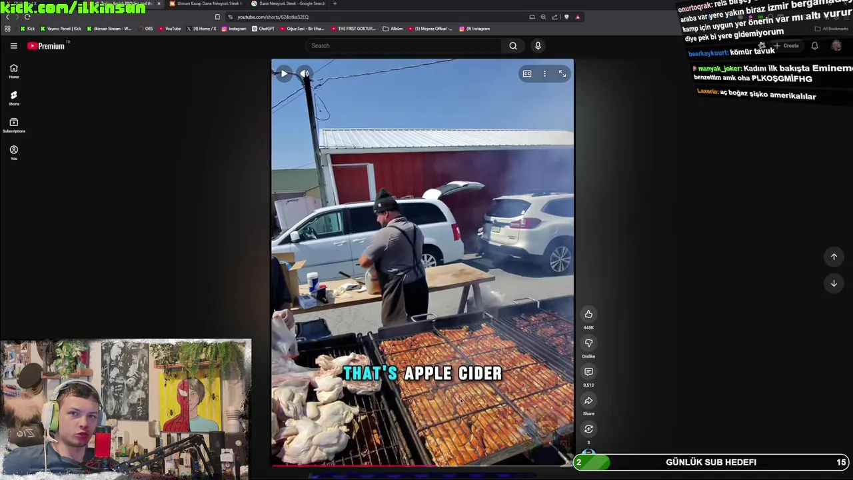
Task: Open THE FIRST GOKTUR bookmark
Action: pos(353,29)
